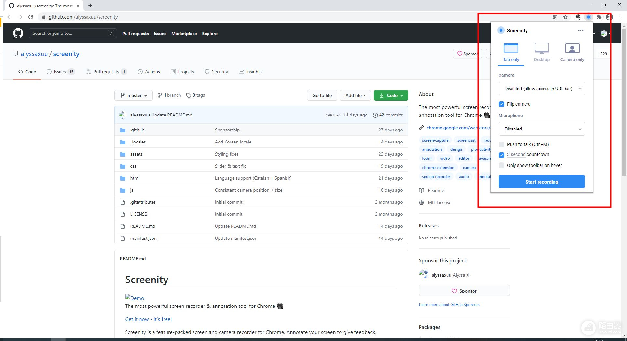Screen dimensions: 627x341
Task: Select the Camera only recording mode
Action: point(572,52)
